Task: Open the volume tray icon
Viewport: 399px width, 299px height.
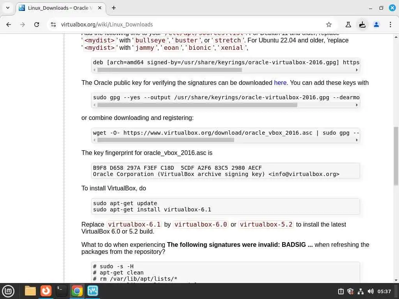Action: click(371, 291)
